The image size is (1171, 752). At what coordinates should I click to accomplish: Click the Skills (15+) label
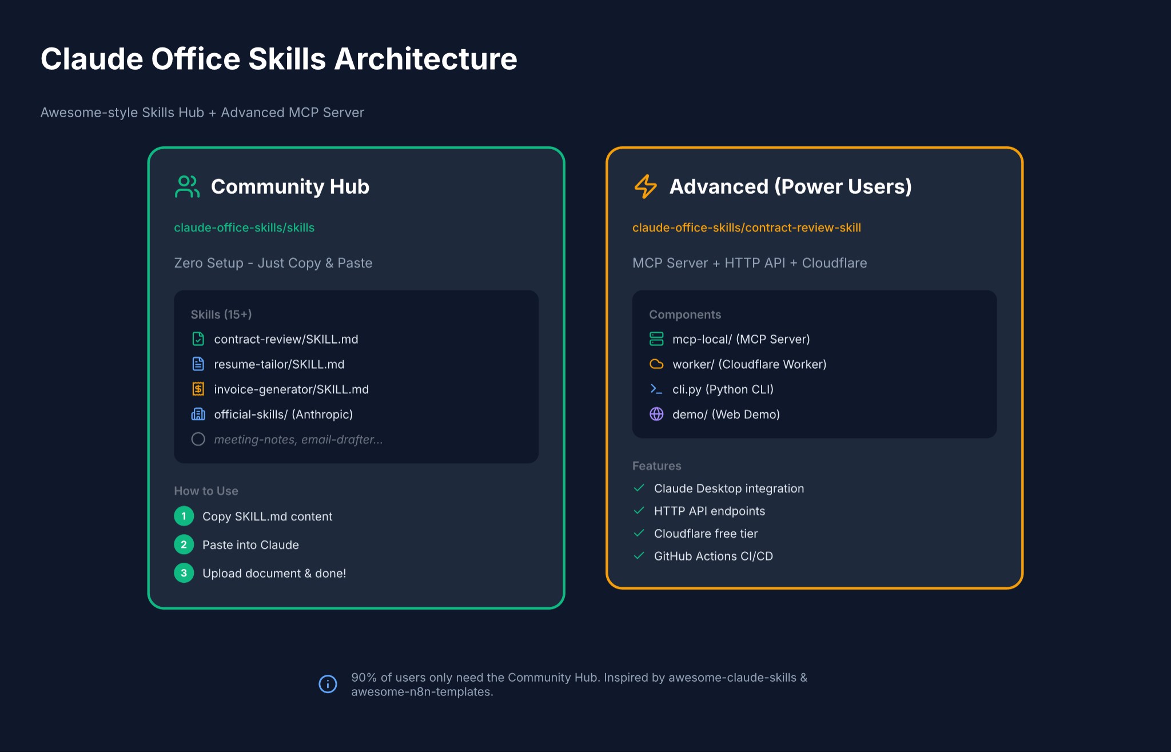(221, 315)
